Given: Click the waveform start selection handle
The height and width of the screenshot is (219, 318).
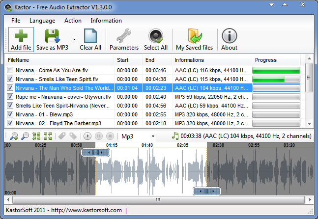Looking at the screenshot, I should (95, 153).
